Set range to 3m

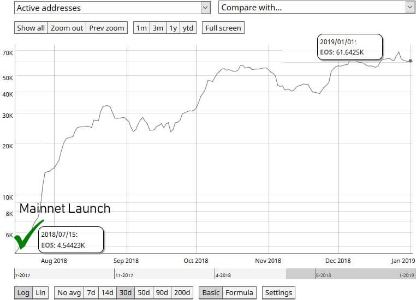click(158, 28)
